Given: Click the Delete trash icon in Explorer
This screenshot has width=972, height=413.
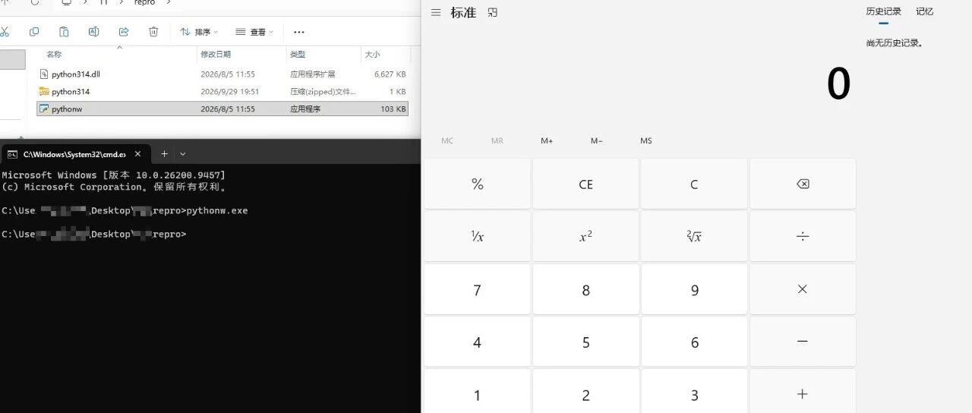Looking at the screenshot, I should click(153, 32).
